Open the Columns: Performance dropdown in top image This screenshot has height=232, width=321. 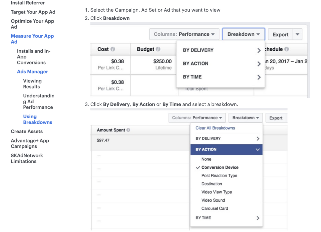tap(184, 34)
